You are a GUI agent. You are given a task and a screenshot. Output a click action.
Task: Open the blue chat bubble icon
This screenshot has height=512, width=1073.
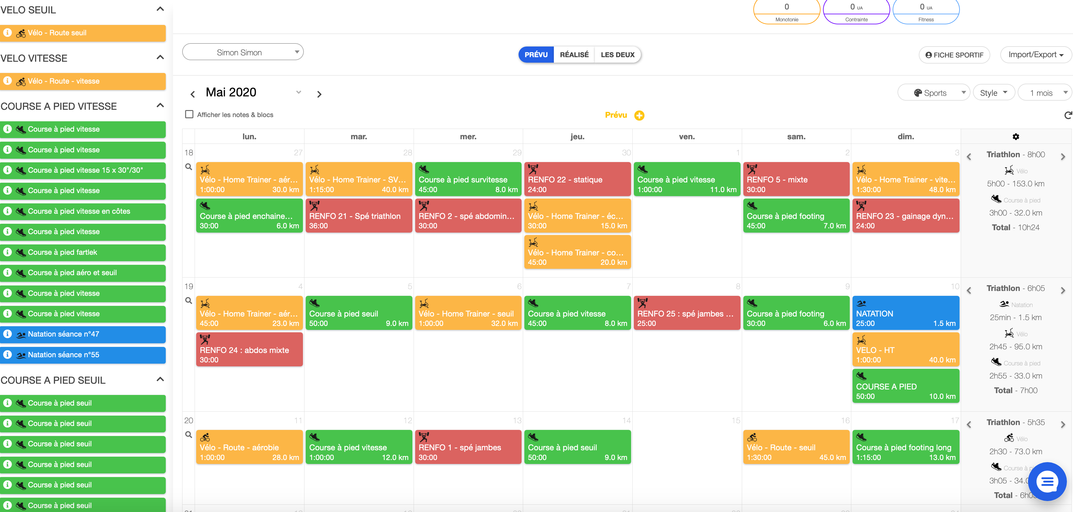click(1047, 482)
